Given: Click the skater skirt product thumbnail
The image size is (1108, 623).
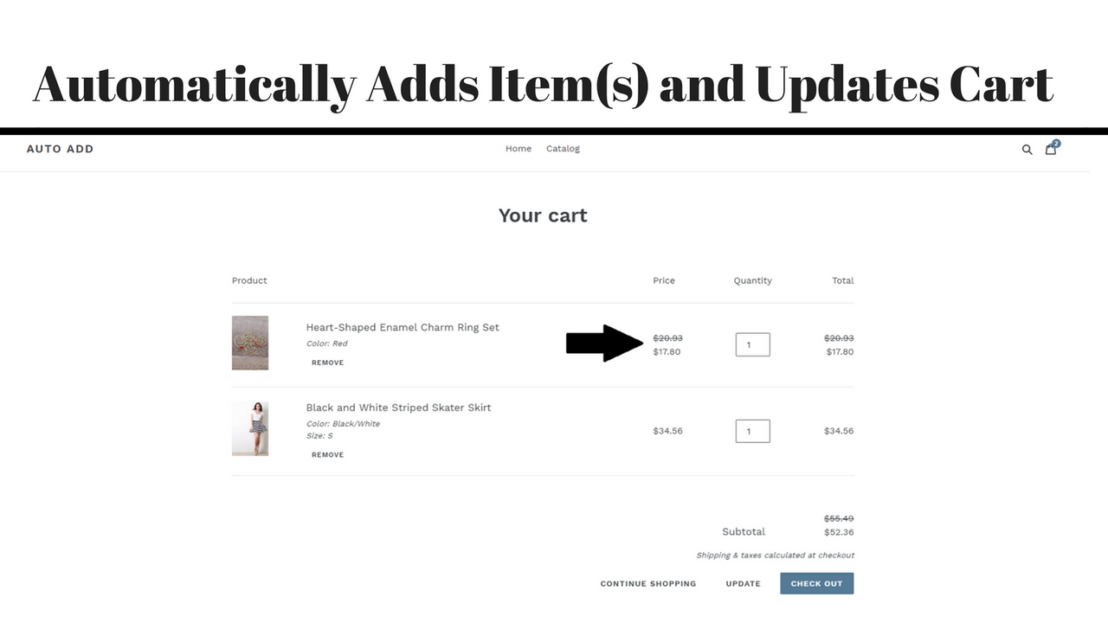Looking at the screenshot, I should tap(250, 428).
